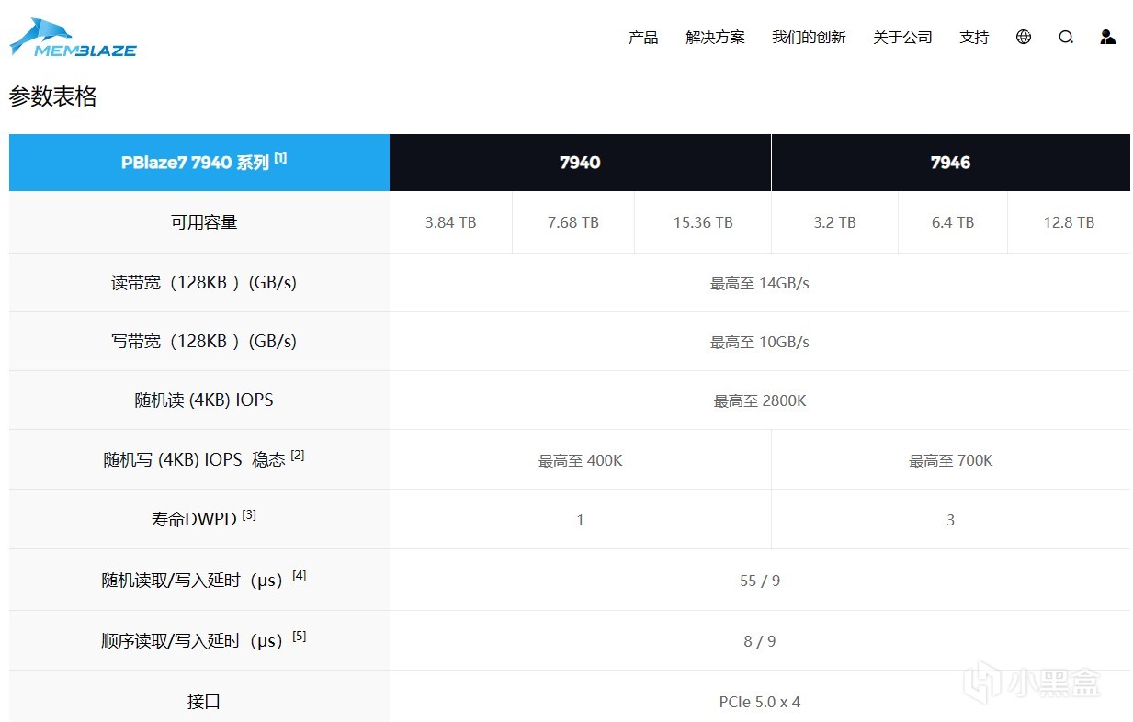This screenshot has width=1133, height=722.
Task: Select the 可用容量 row label
Action: 204,222
